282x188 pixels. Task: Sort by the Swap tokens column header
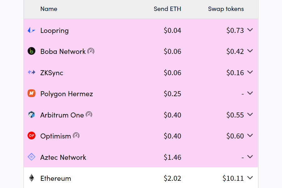pos(226,9)
